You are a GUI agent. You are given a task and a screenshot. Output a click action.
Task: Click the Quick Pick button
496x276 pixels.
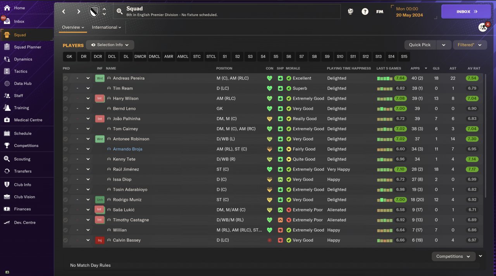click(420, 45)
